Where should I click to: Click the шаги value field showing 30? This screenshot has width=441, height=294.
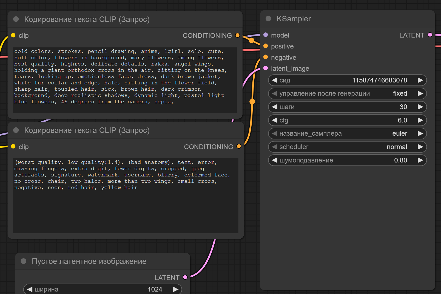click(347, 107)
